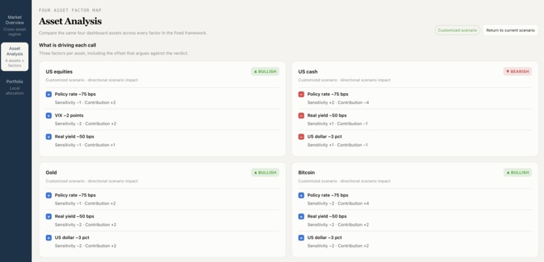544x262 pixels.
Task: Click 'Sensitivity −2 · Contribution +4' in Bitcoin
Action: pos(338,204)
